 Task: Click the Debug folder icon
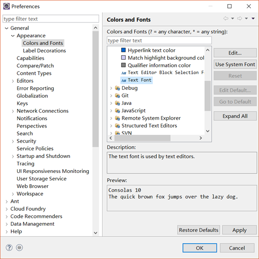[117, 88]
